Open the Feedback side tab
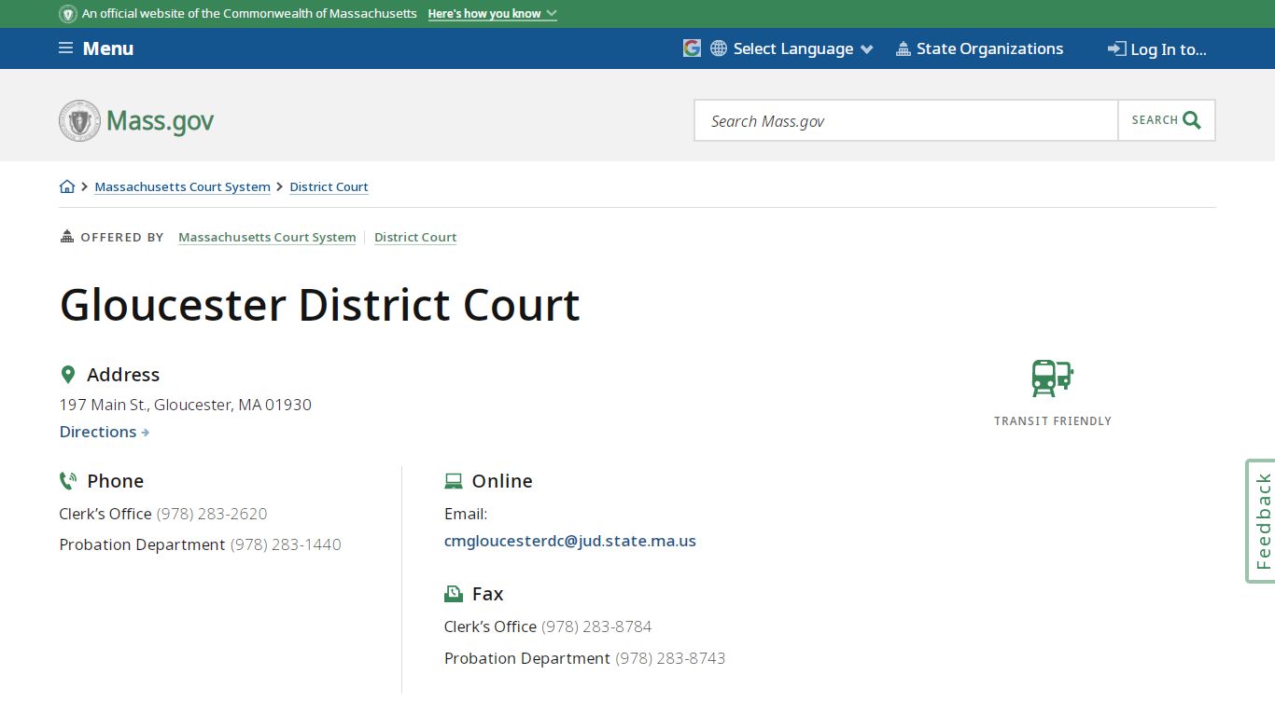1275x716 pixels. coord(1261,521)
